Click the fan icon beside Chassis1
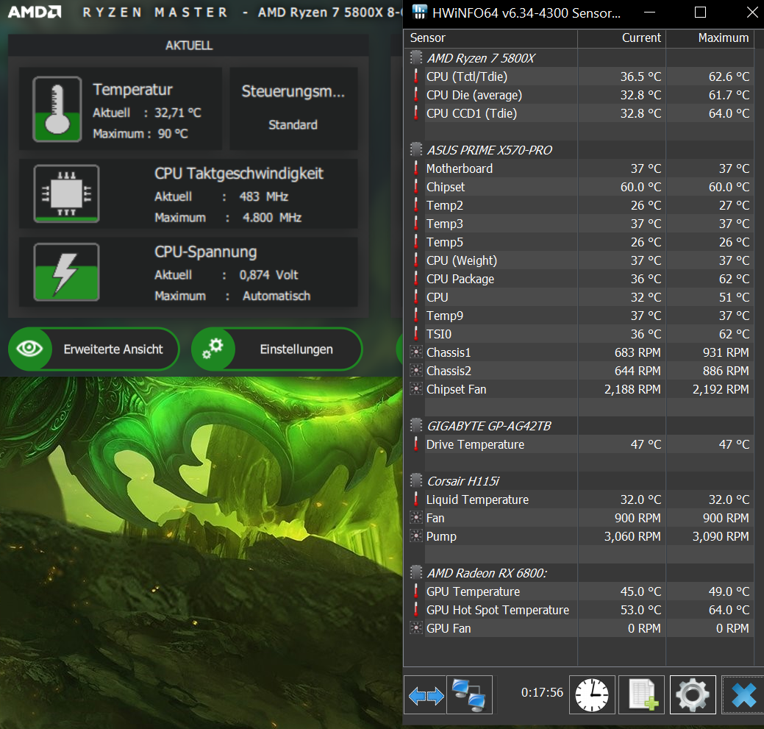 pyautogui.click(x=416, y=352)
